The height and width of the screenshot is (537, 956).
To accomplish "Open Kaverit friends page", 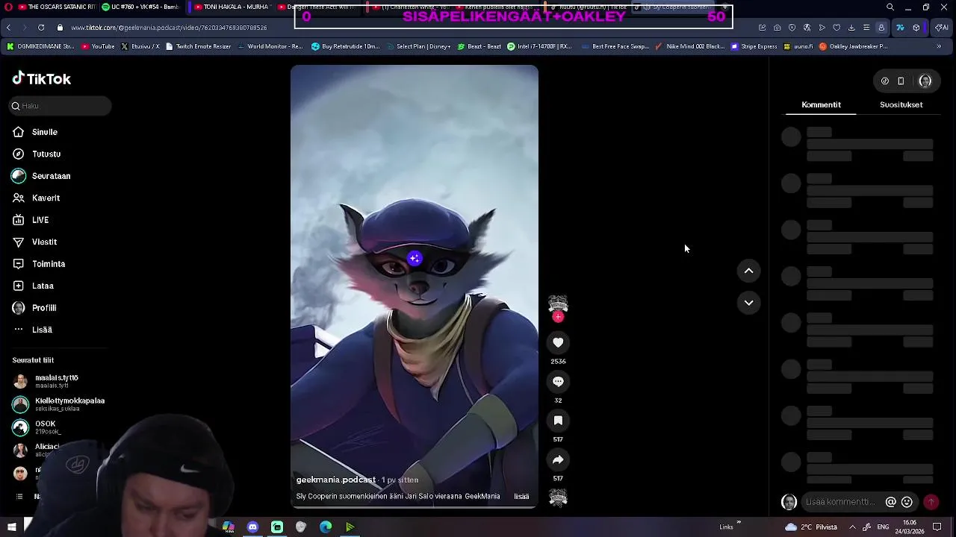I will point(36,198).
